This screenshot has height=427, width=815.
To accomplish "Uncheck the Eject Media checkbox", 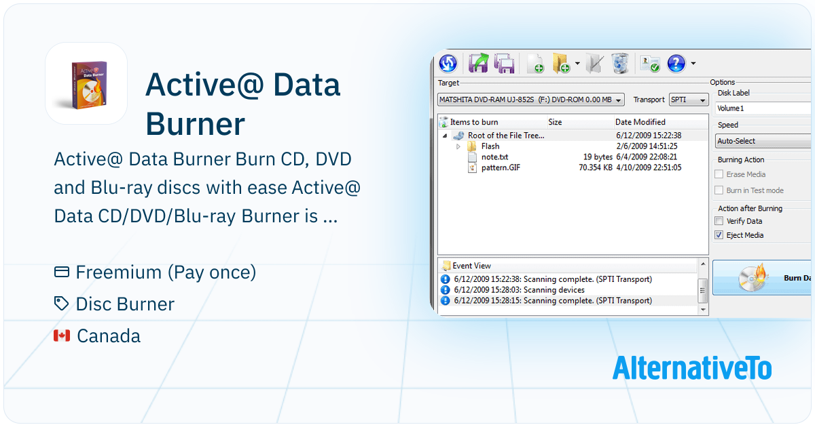I will (719, 235).
